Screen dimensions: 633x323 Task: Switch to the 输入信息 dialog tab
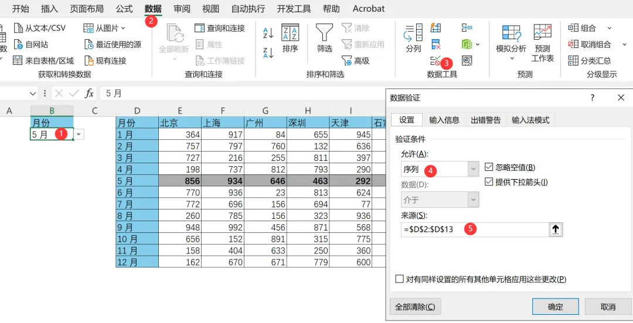(x=444, y=120)
